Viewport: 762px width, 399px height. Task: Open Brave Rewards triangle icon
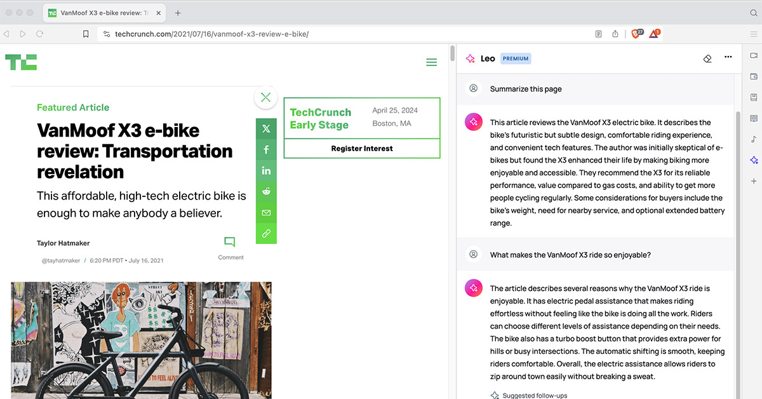tap(654, 34)
